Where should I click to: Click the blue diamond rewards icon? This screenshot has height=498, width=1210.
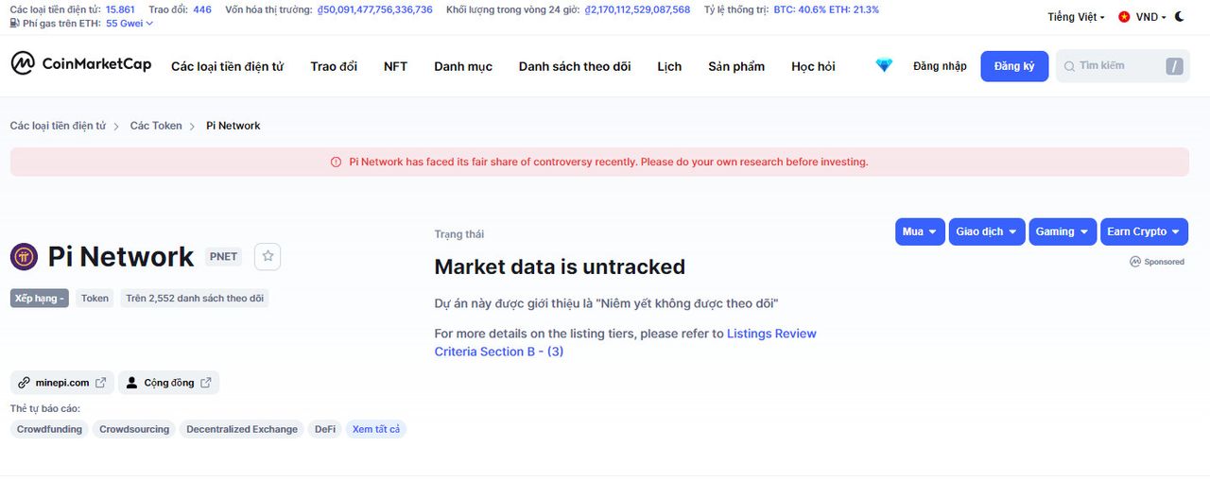pyautogui.click(x=884, y=66)
